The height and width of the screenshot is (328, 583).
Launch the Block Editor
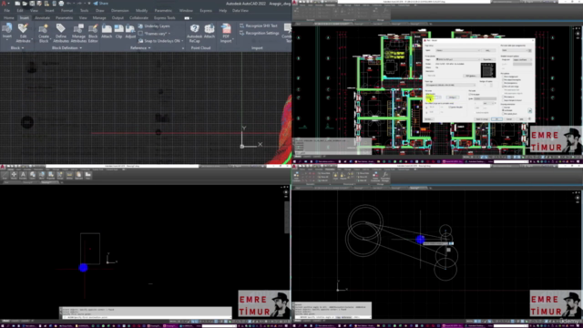93,33
